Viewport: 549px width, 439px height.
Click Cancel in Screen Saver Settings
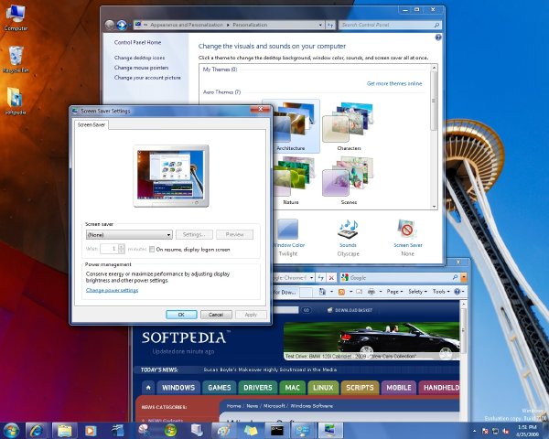click(x=216, y=315)
